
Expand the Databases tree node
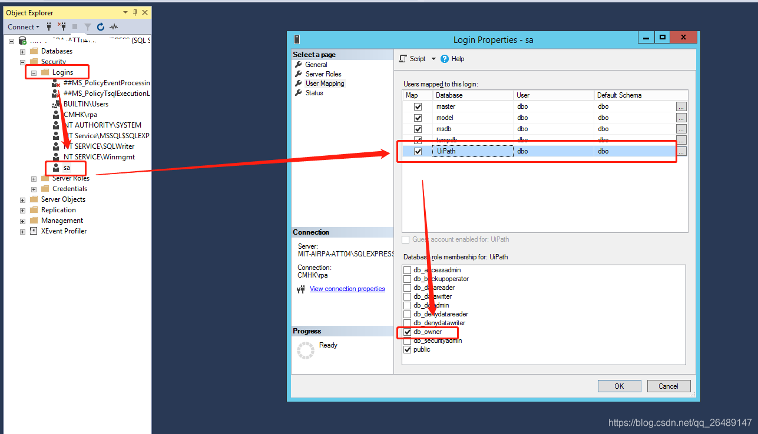tap(22, 51)
